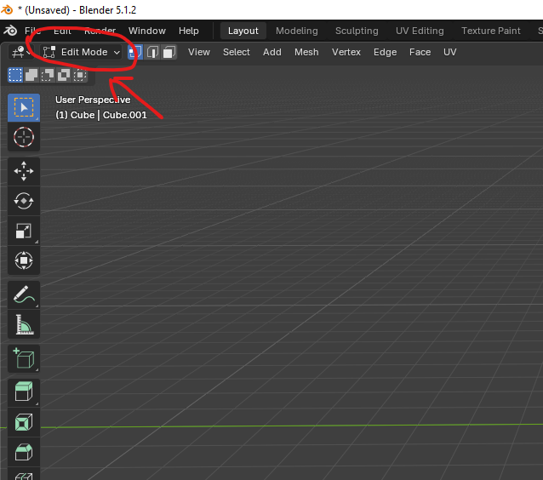This screenshot has height=480, width=543.
Task: Select the Inset Faces tool
Action: pos(24,422)
